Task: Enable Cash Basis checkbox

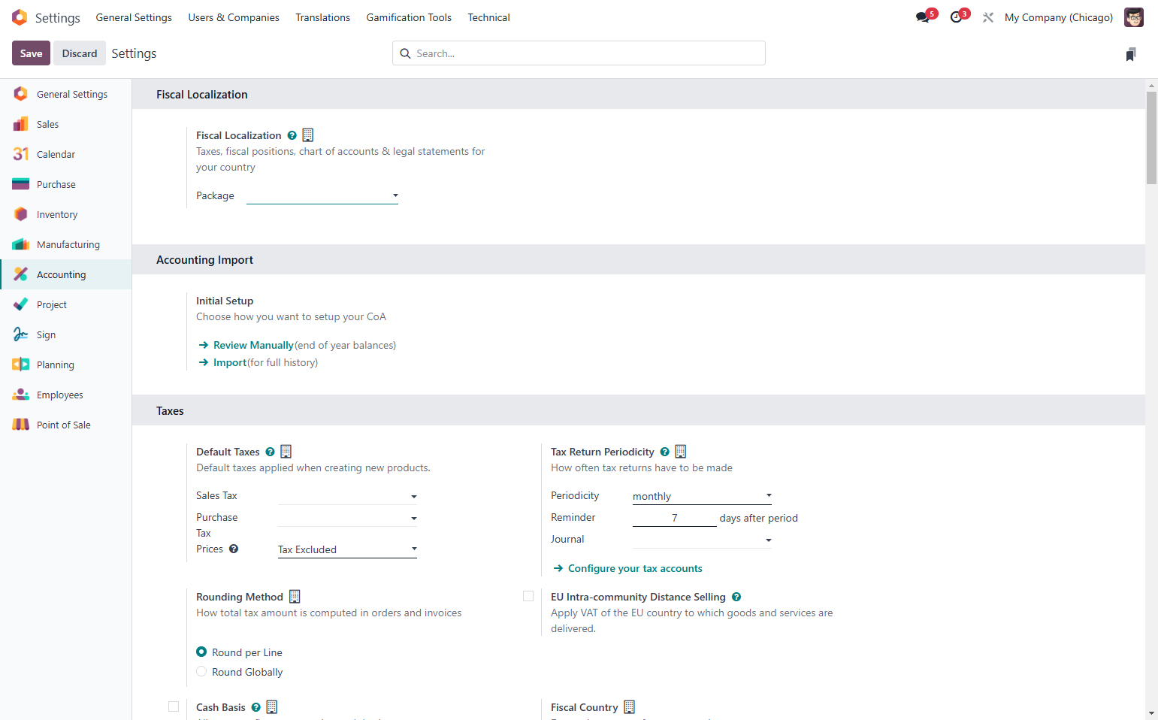Action: [x=174, y=706]
